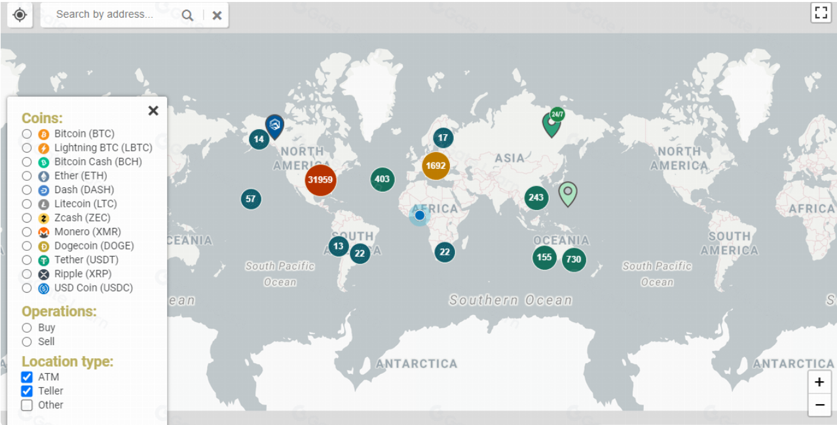
Task: Select the Sell operation
Action: [27, 341]
